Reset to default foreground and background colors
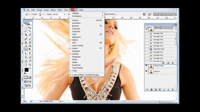This screenshot has width=200, height=112. (x=25, y=73)
